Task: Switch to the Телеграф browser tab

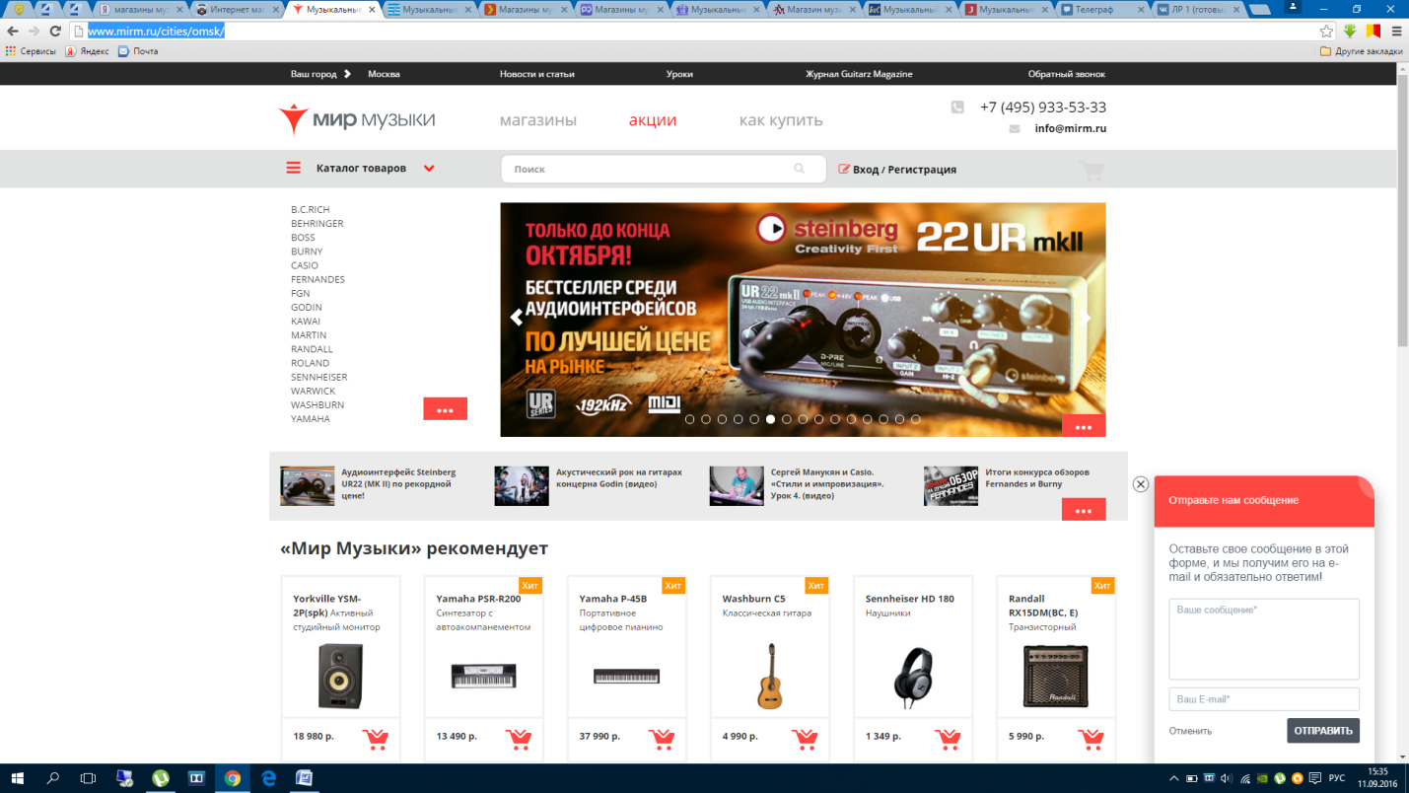Action: tap(1101, 10)
